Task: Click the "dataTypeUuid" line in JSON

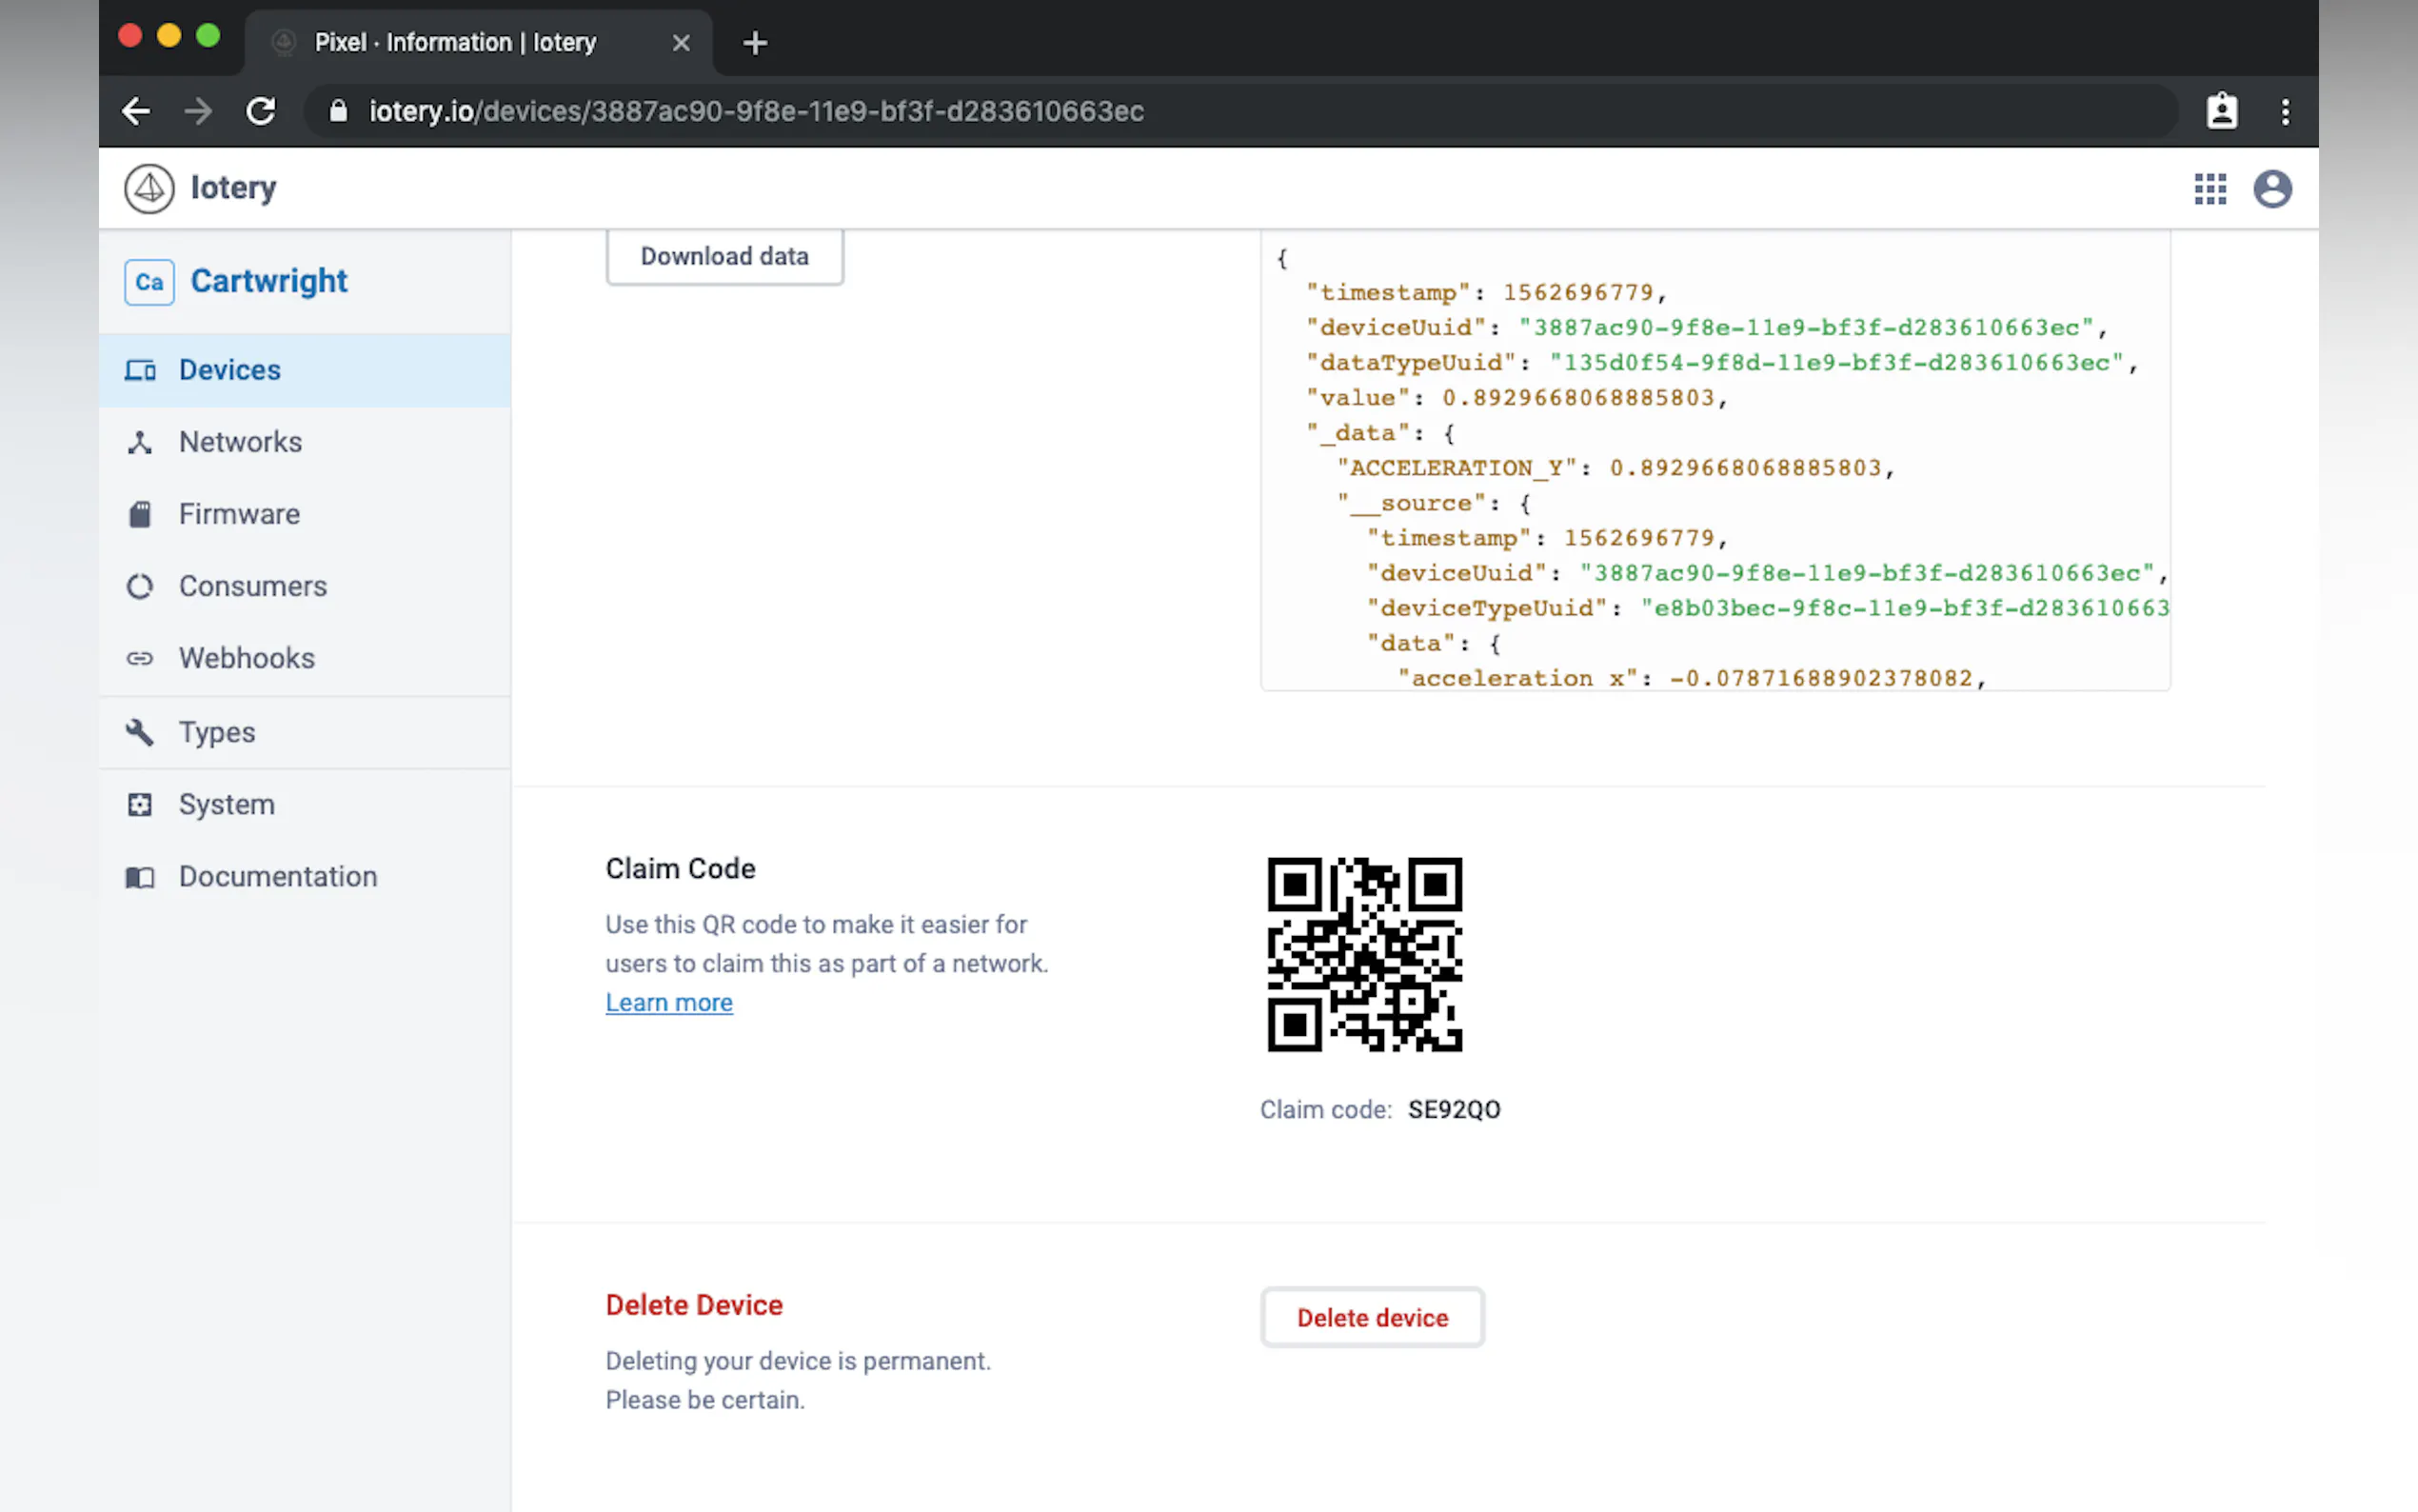Action: (x=1721, y=363)
